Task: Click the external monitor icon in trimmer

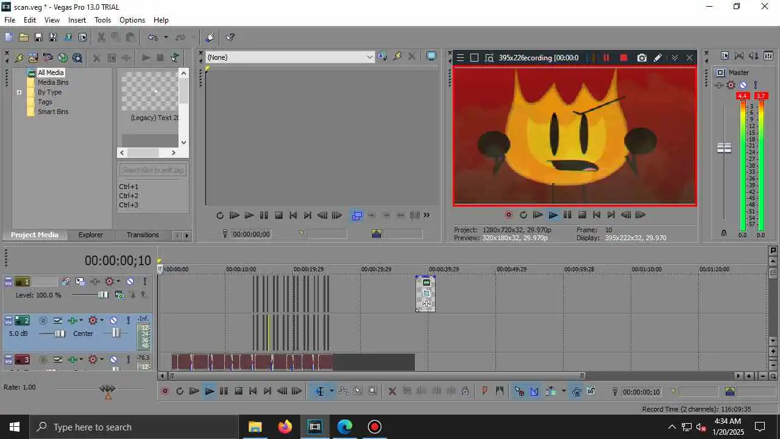Action: click(431, 57)
